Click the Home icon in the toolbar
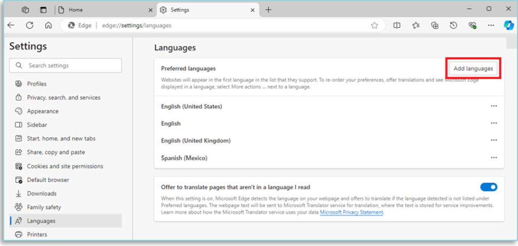The height and width of the screenshot is (246, 518). tap(48, 25)
